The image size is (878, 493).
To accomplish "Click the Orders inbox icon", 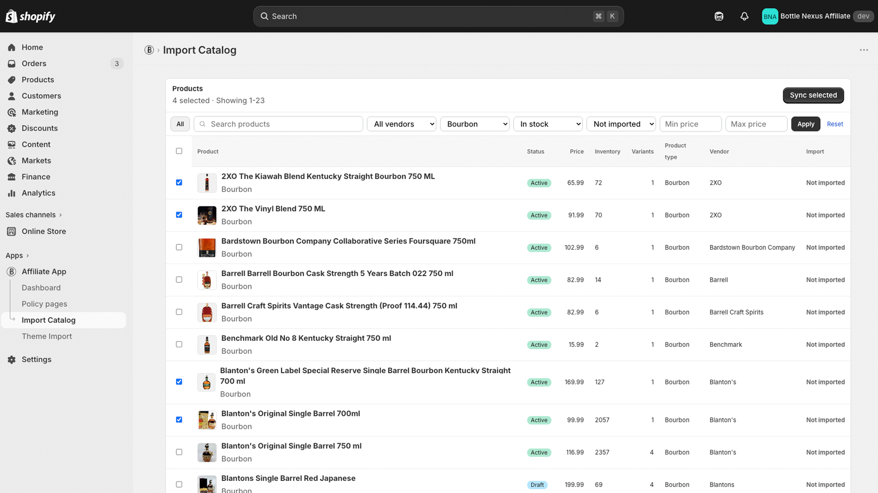I will point(12,64).
